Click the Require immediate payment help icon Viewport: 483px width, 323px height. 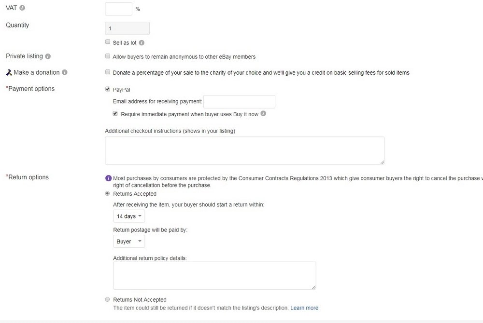point(263,114)
